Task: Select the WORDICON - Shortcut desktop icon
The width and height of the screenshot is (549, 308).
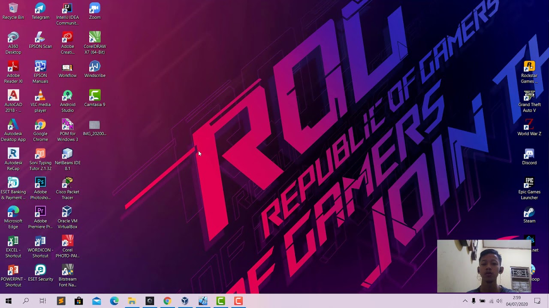Action: pos(40,247)
